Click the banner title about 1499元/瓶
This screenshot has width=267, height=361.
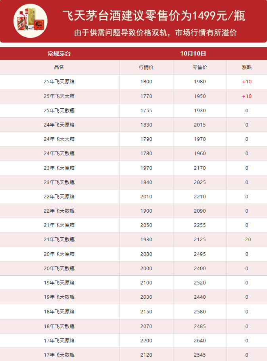click(x=154, y=16)
